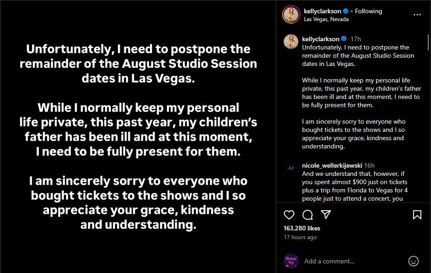431x273 pixels.
Task: Save the post using the bookmark icon
Action: coord(417,214)
